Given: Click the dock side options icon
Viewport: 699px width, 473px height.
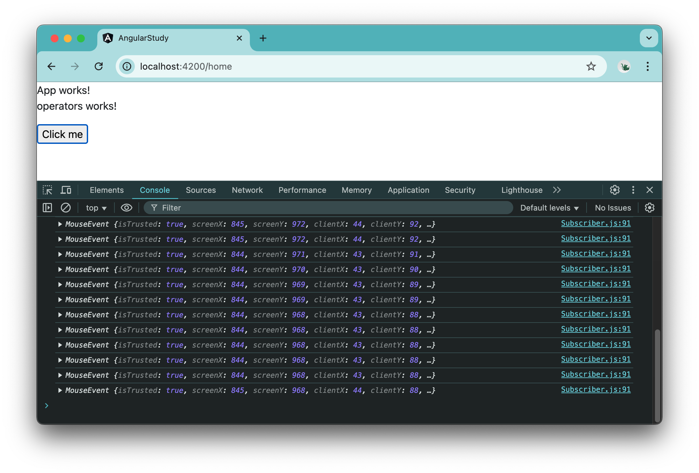Looking at the screenshot, I should (x=633, y=190).
